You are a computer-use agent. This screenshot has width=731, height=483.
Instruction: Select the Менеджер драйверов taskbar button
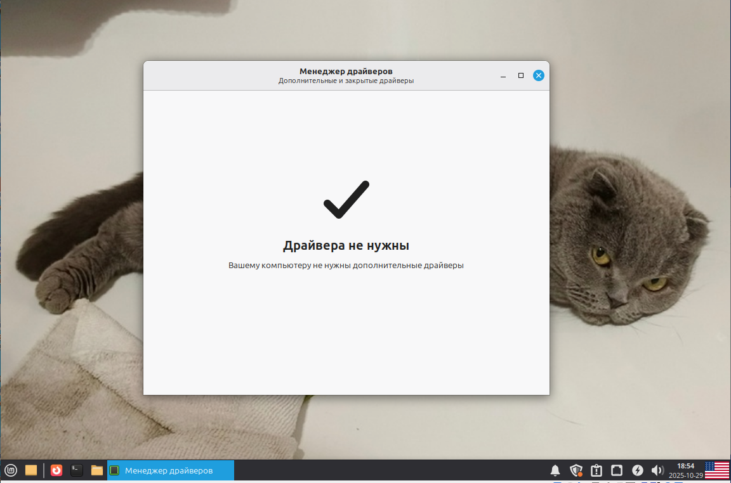pos(170,470)
